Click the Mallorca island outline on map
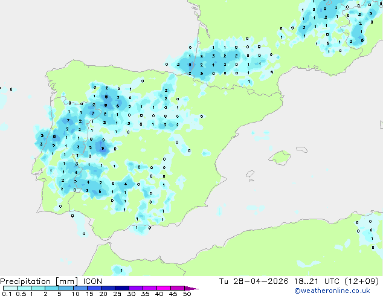Image resolution: width=383 pixels, height=296 pixels. 280,158
